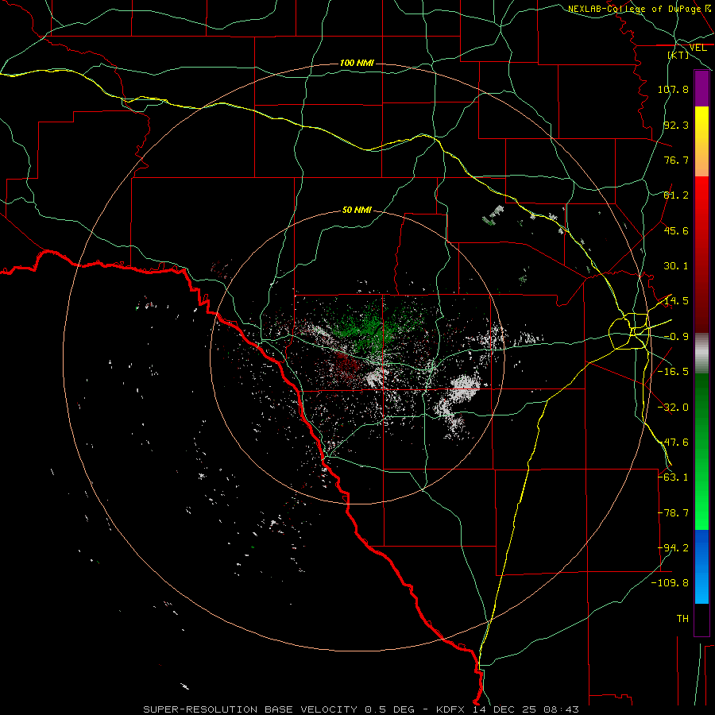
Task: Pick the gray-white band of the color bar
Action: click(x=701, y=354)
